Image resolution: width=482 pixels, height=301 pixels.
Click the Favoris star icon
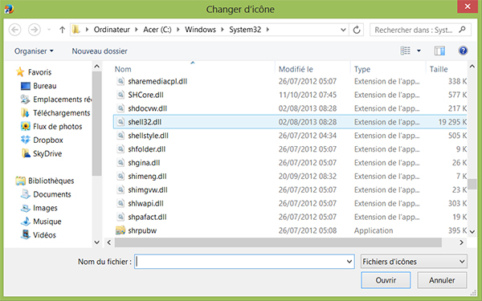tap(20, 72)
